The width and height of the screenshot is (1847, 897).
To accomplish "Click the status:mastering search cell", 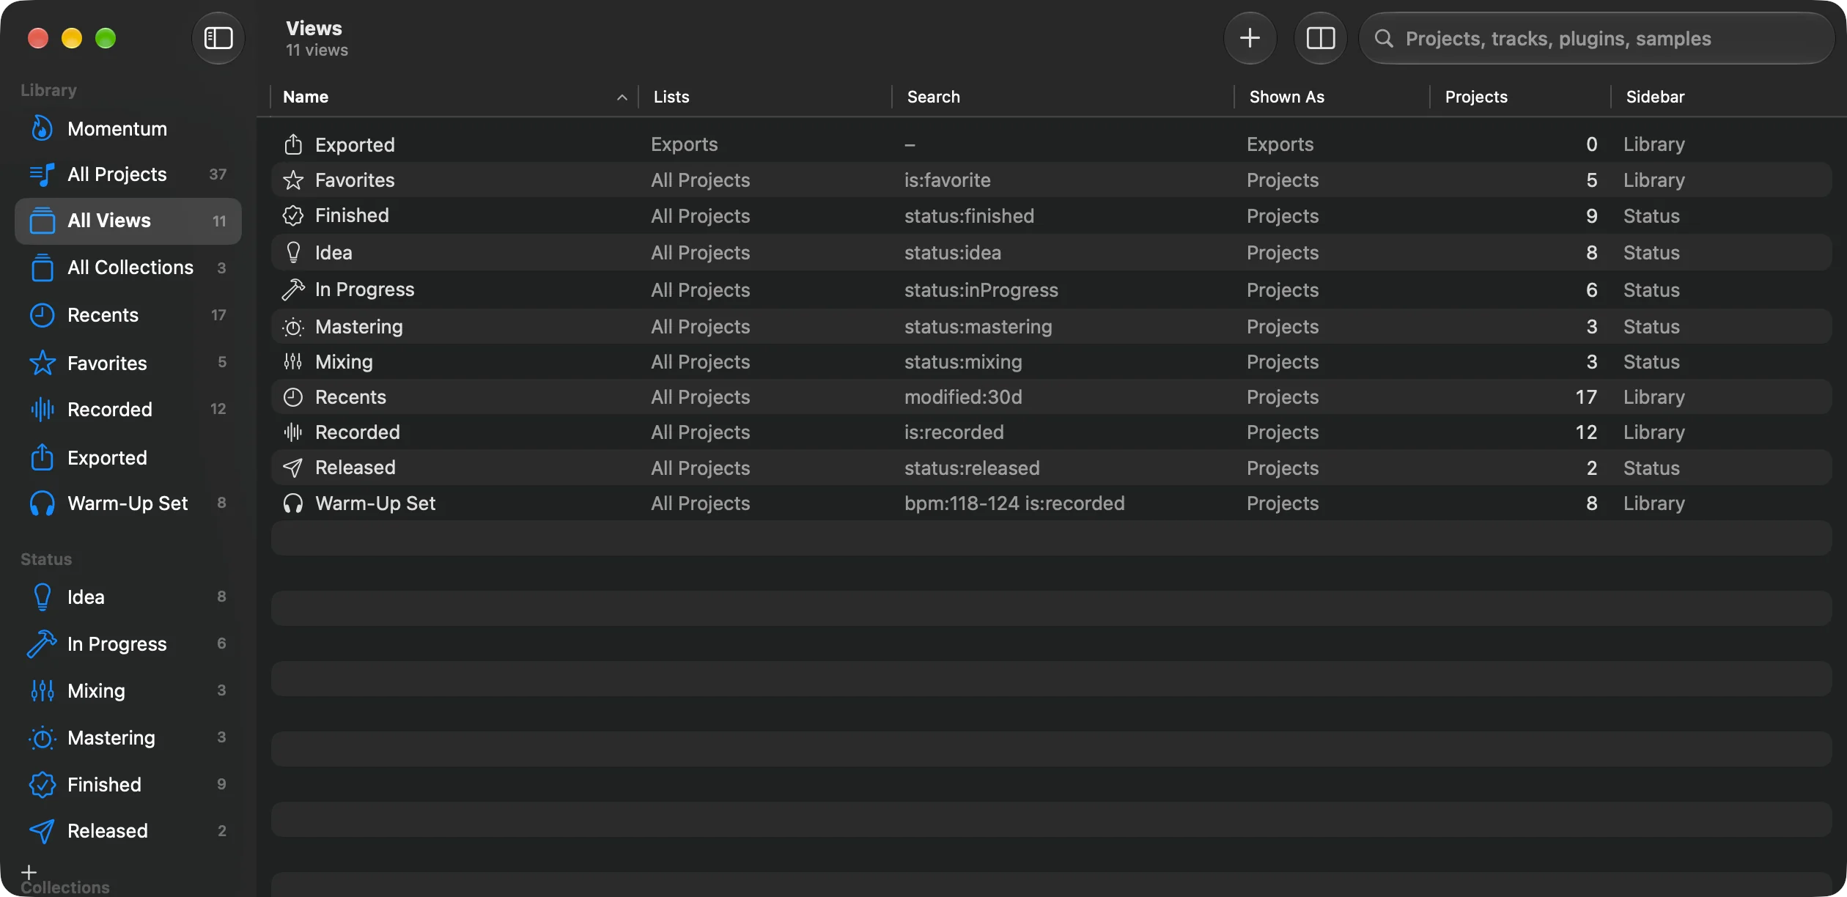I will (x=978, y=327).
